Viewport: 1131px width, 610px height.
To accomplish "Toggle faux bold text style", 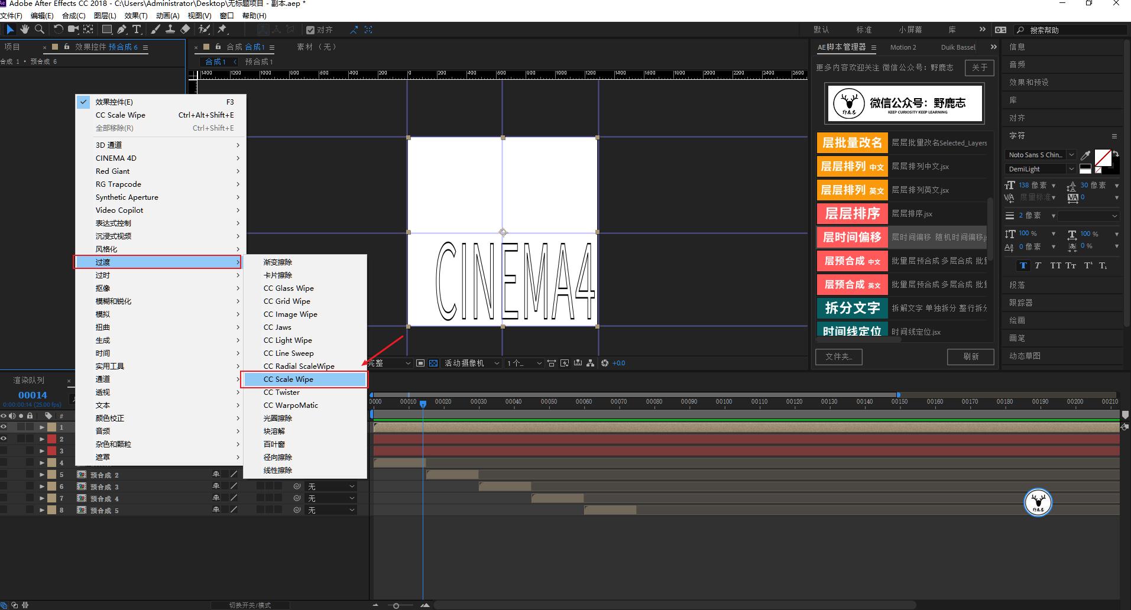I will pos(1023,265).
